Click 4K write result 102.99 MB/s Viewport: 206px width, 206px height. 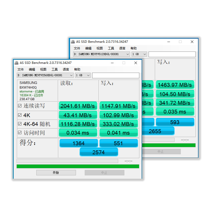pyautogui.click(x=118, y=115)
